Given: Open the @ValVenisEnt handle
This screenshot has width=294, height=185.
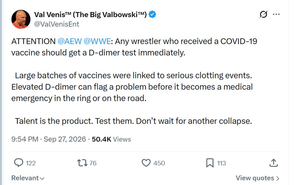Looking at the screenshot, I should pyautogui.click(x=56, y=24).
